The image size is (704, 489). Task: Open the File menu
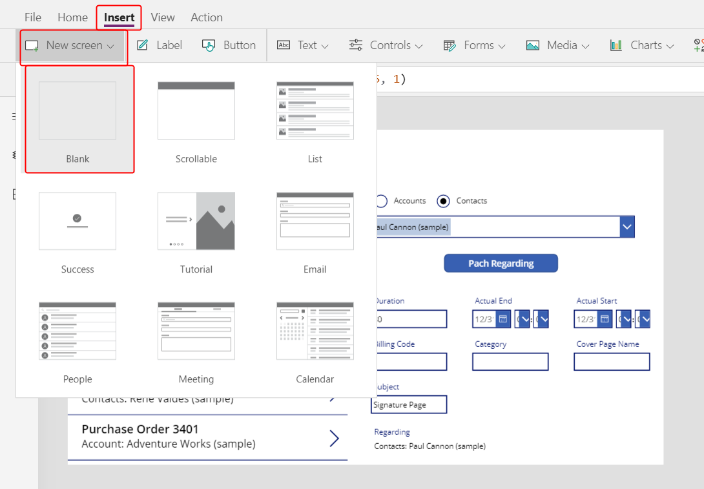tap(33, 17)
